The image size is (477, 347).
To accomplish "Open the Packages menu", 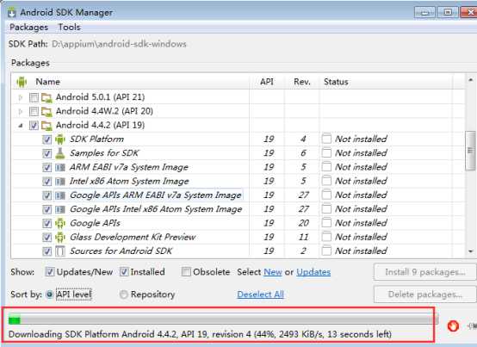I will [x=29, y=27].
